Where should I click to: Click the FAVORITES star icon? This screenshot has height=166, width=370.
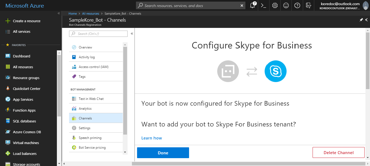(8, 45)
